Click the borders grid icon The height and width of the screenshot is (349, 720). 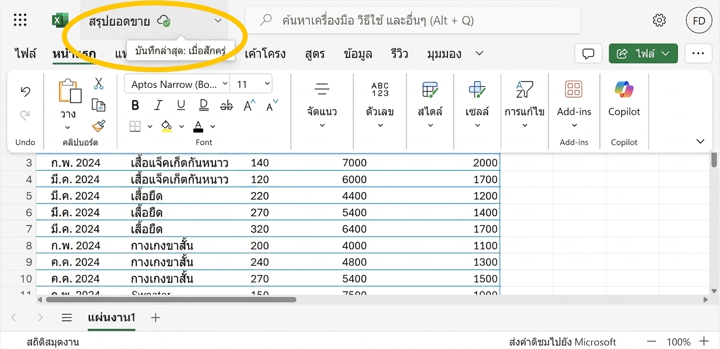click(135, 127)
